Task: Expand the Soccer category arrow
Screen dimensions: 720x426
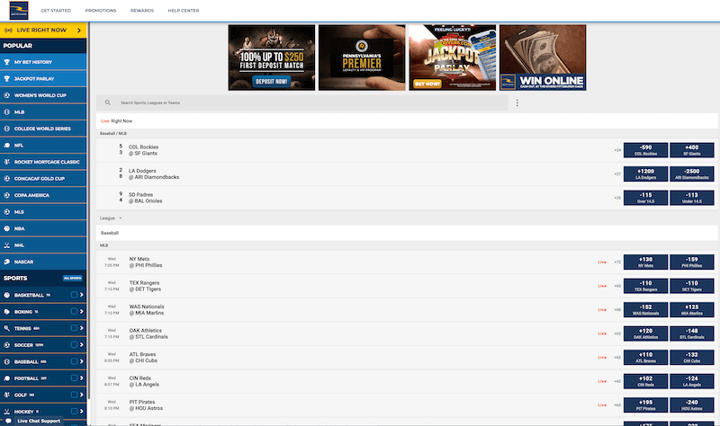Action: point(82,344)
